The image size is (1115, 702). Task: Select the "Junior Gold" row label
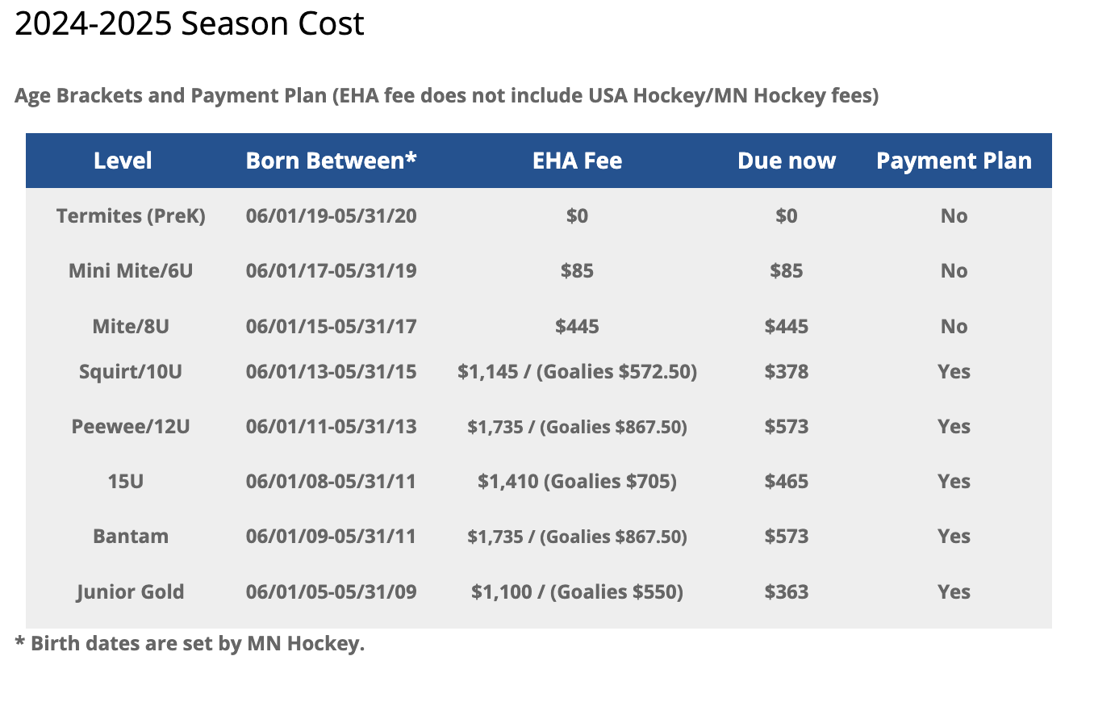131,592
